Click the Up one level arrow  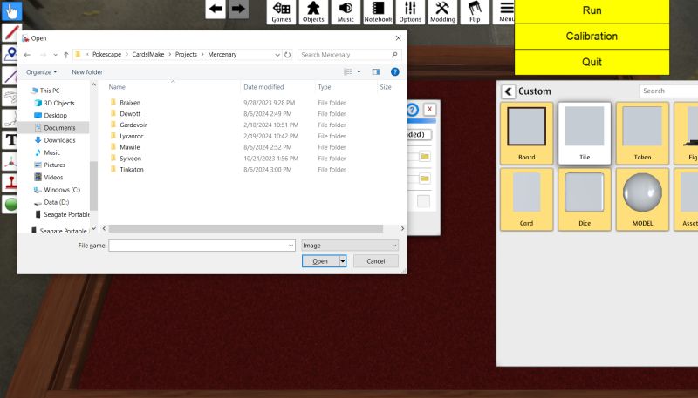pos(66,55)
